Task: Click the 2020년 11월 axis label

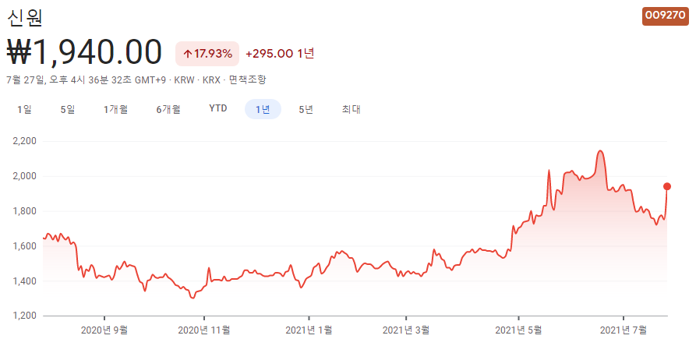Action: click(x=204, y=330)
